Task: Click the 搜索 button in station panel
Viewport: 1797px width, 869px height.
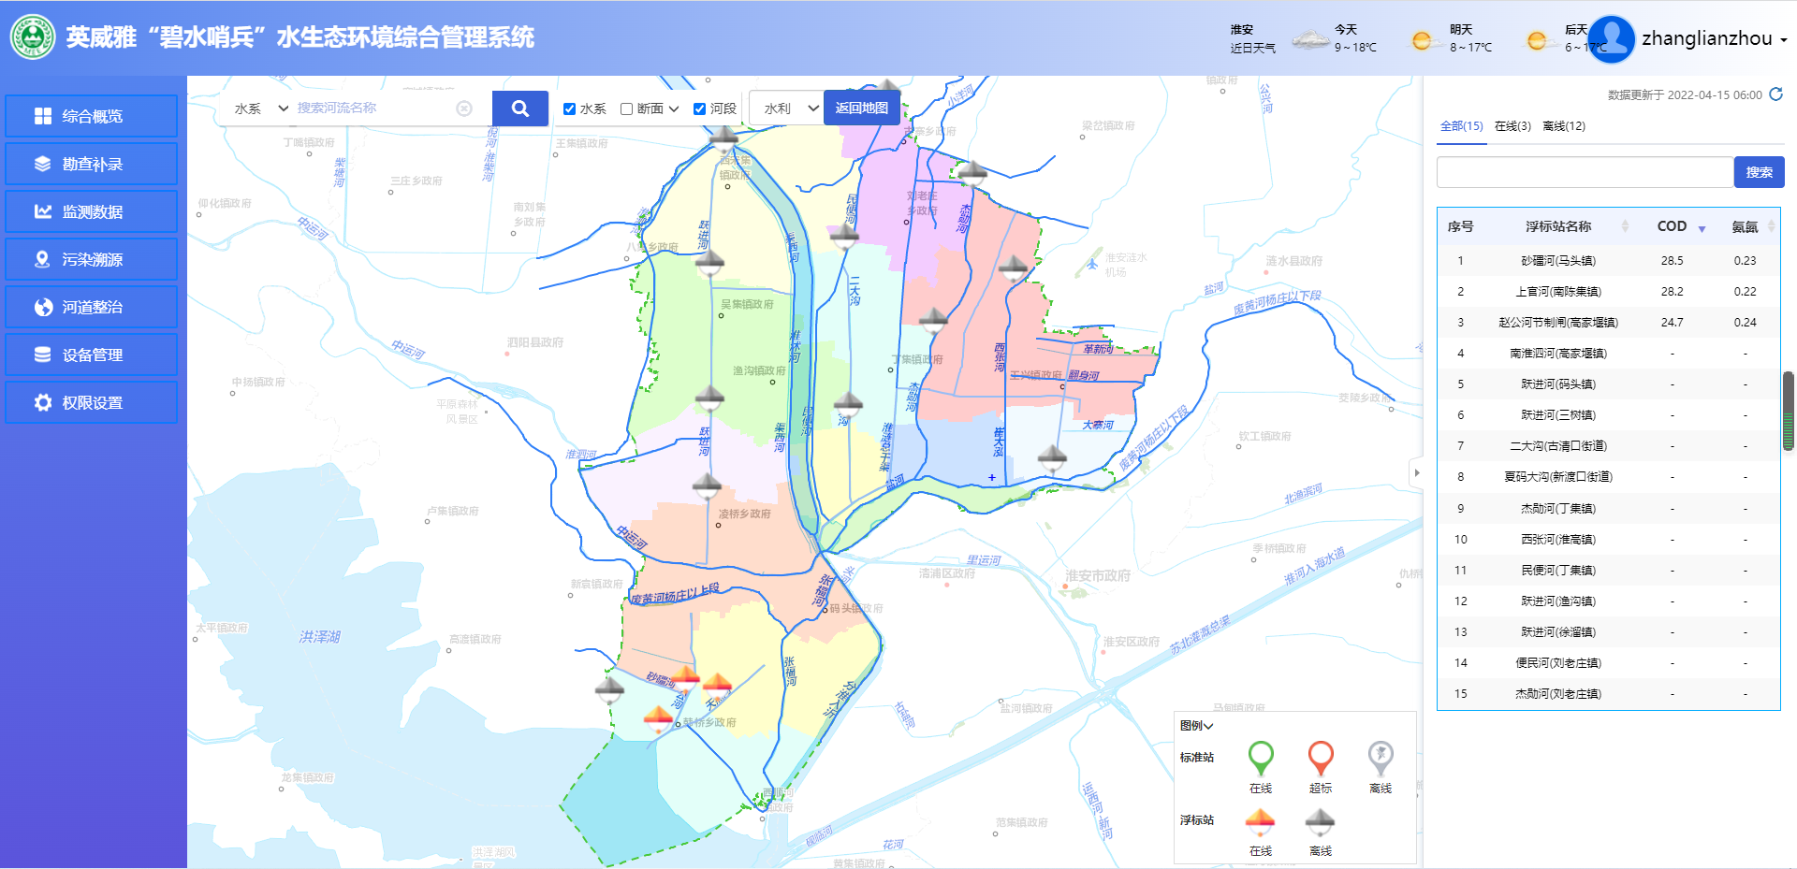Action: (x=1759, y=172)
